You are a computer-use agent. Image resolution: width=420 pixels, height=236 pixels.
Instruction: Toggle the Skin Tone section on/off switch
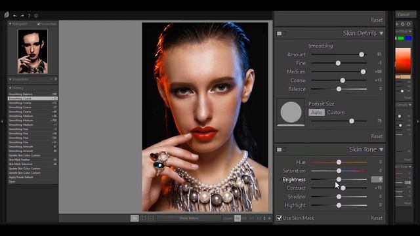[x=281, y=149]
